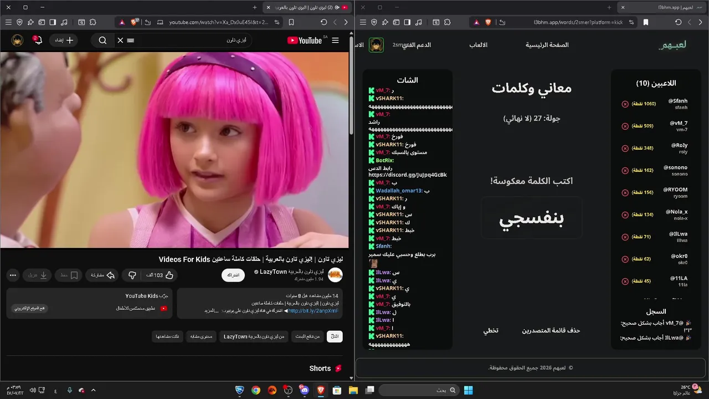Select 'تمّت مشاهدتها' filter chip
Screen dimensions: 709x399
(167, 336)
